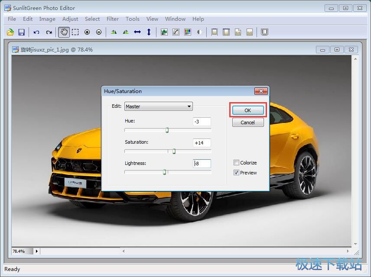Image resolution: width=371 pixels, height=277 pixels.
Task: Open the Edit menu
Action: 28,19
